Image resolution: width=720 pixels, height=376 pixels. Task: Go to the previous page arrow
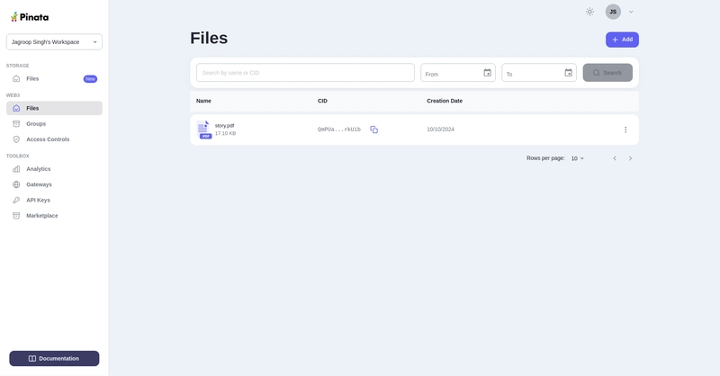(x=615, y=158)
